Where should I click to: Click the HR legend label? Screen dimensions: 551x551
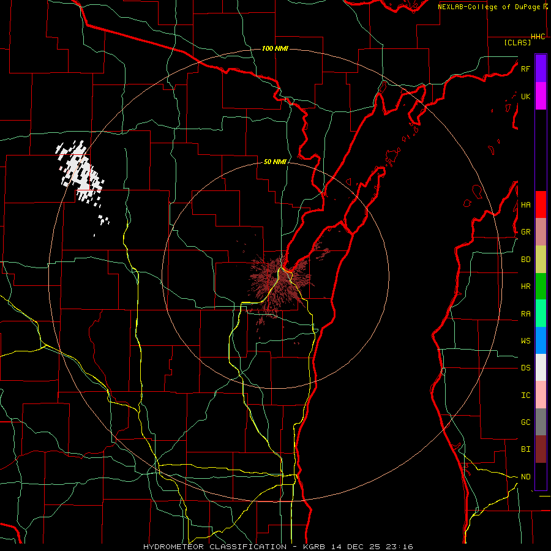click(525, 287)
